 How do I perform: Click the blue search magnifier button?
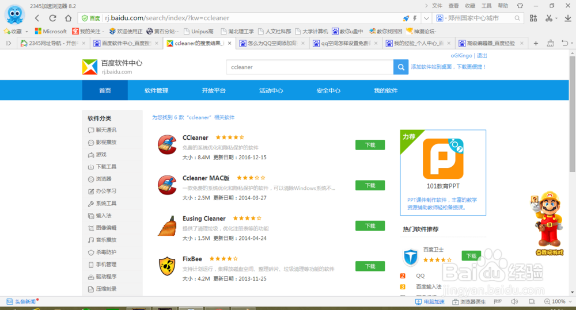coord(401,67)
